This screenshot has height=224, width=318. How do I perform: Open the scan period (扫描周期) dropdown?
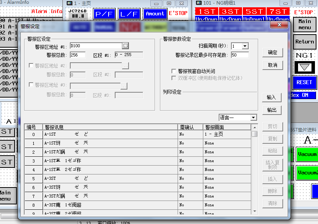[245, 46]
